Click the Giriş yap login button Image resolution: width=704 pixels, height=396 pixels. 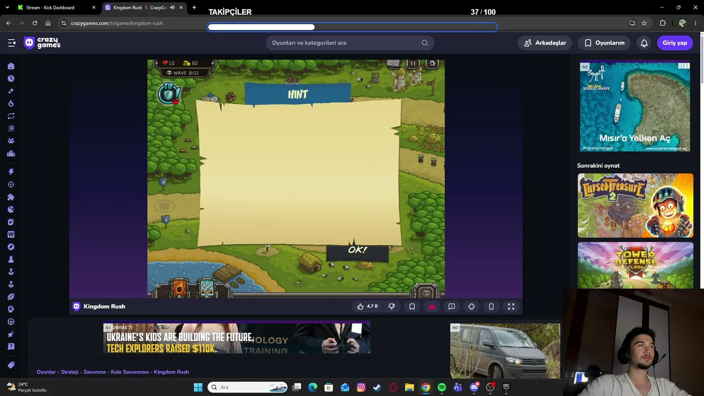click(675, 43)
